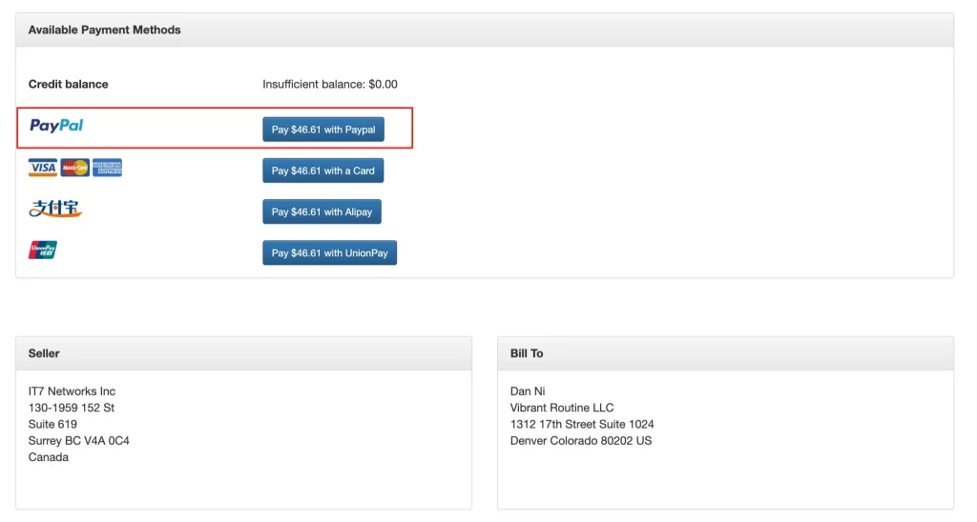Click the UnionPay logo
The width and height of the screenshot is (977, 522).
coord(43,250)
